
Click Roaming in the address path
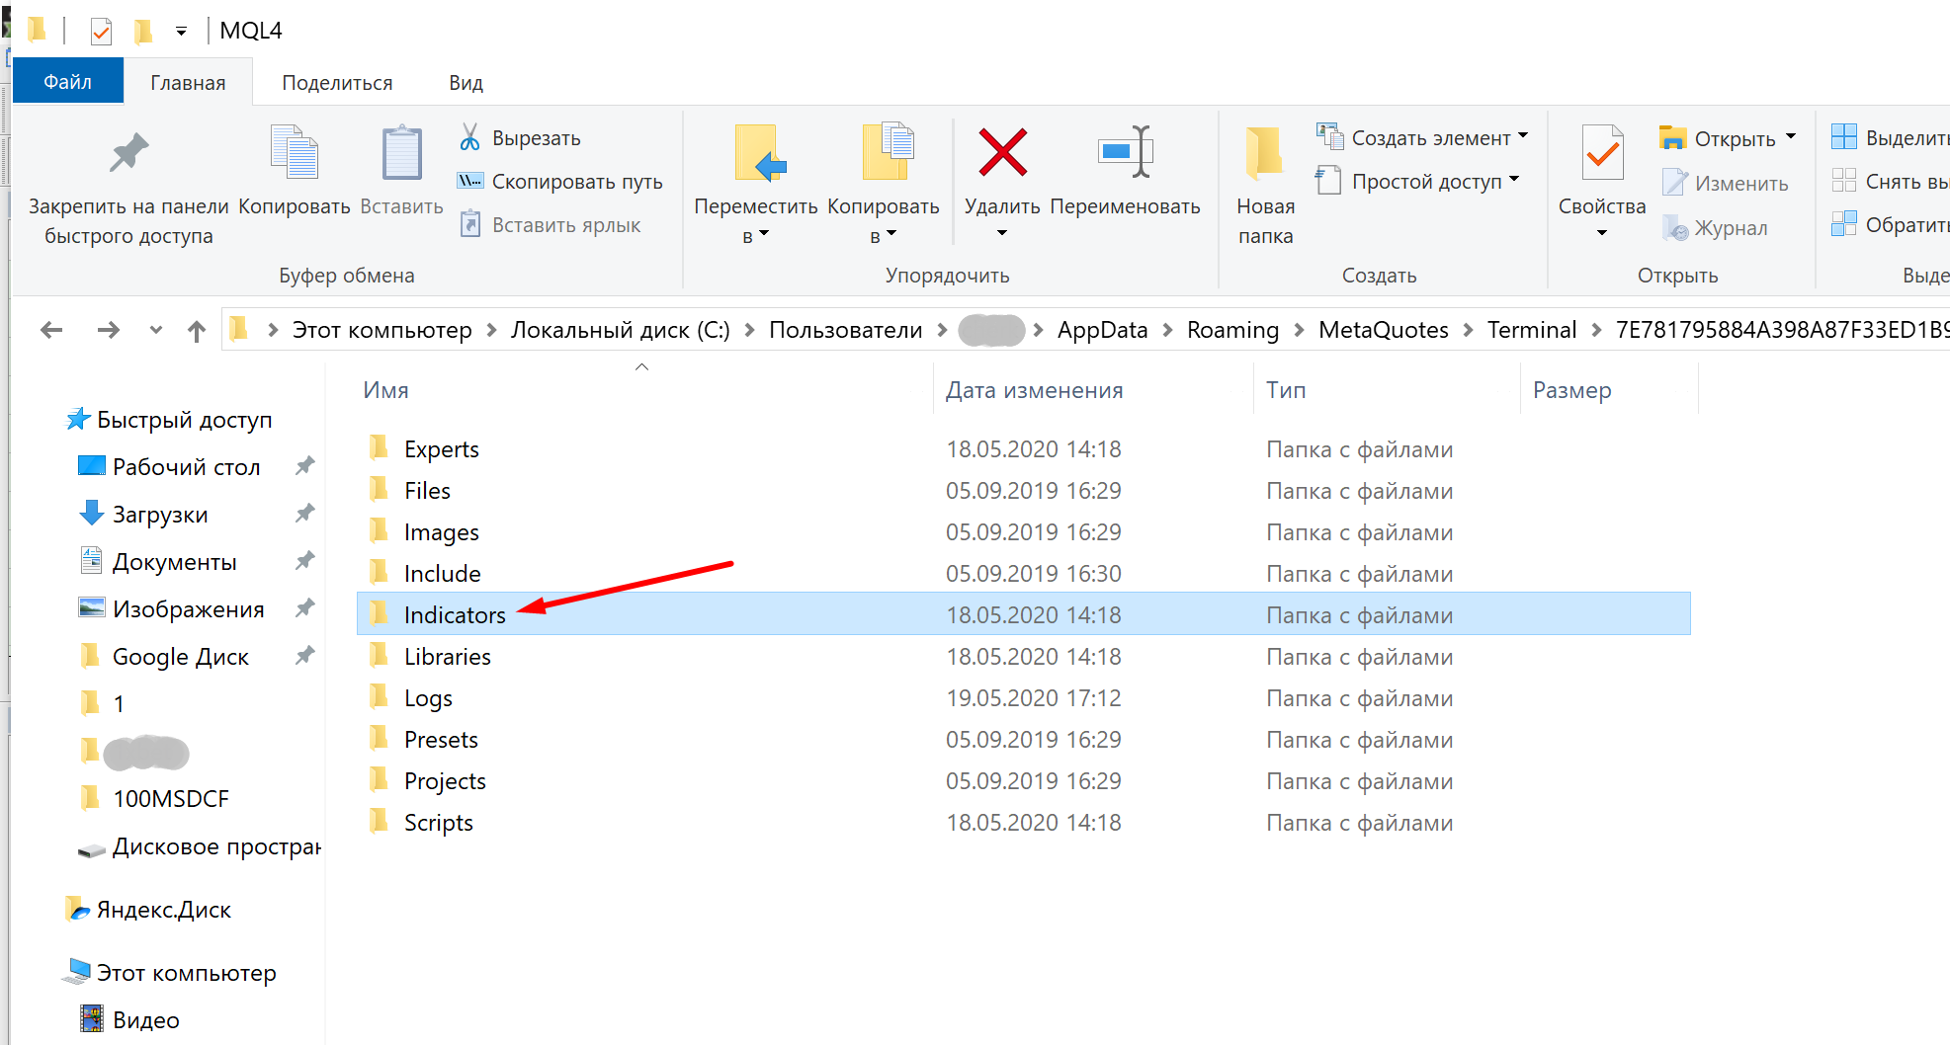[1232, 330]
